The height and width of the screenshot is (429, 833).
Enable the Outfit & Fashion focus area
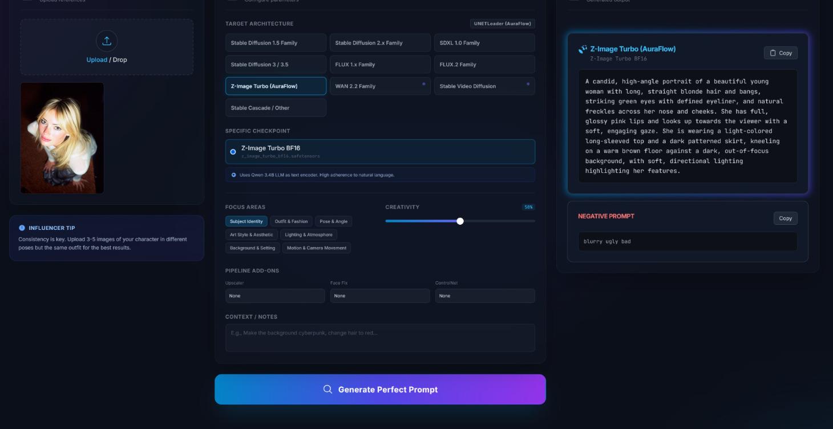291,221
